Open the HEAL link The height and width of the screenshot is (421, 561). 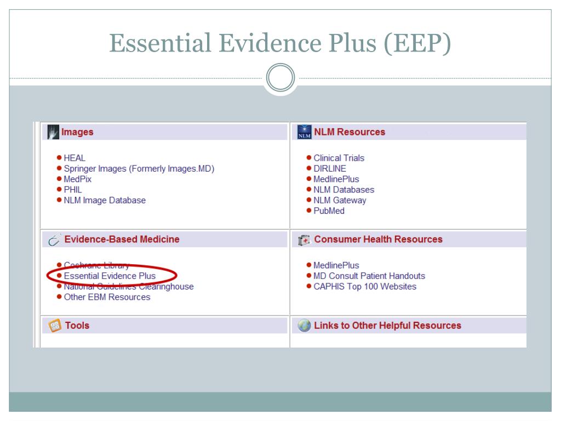pyautogui.click(x=75, y=158)
